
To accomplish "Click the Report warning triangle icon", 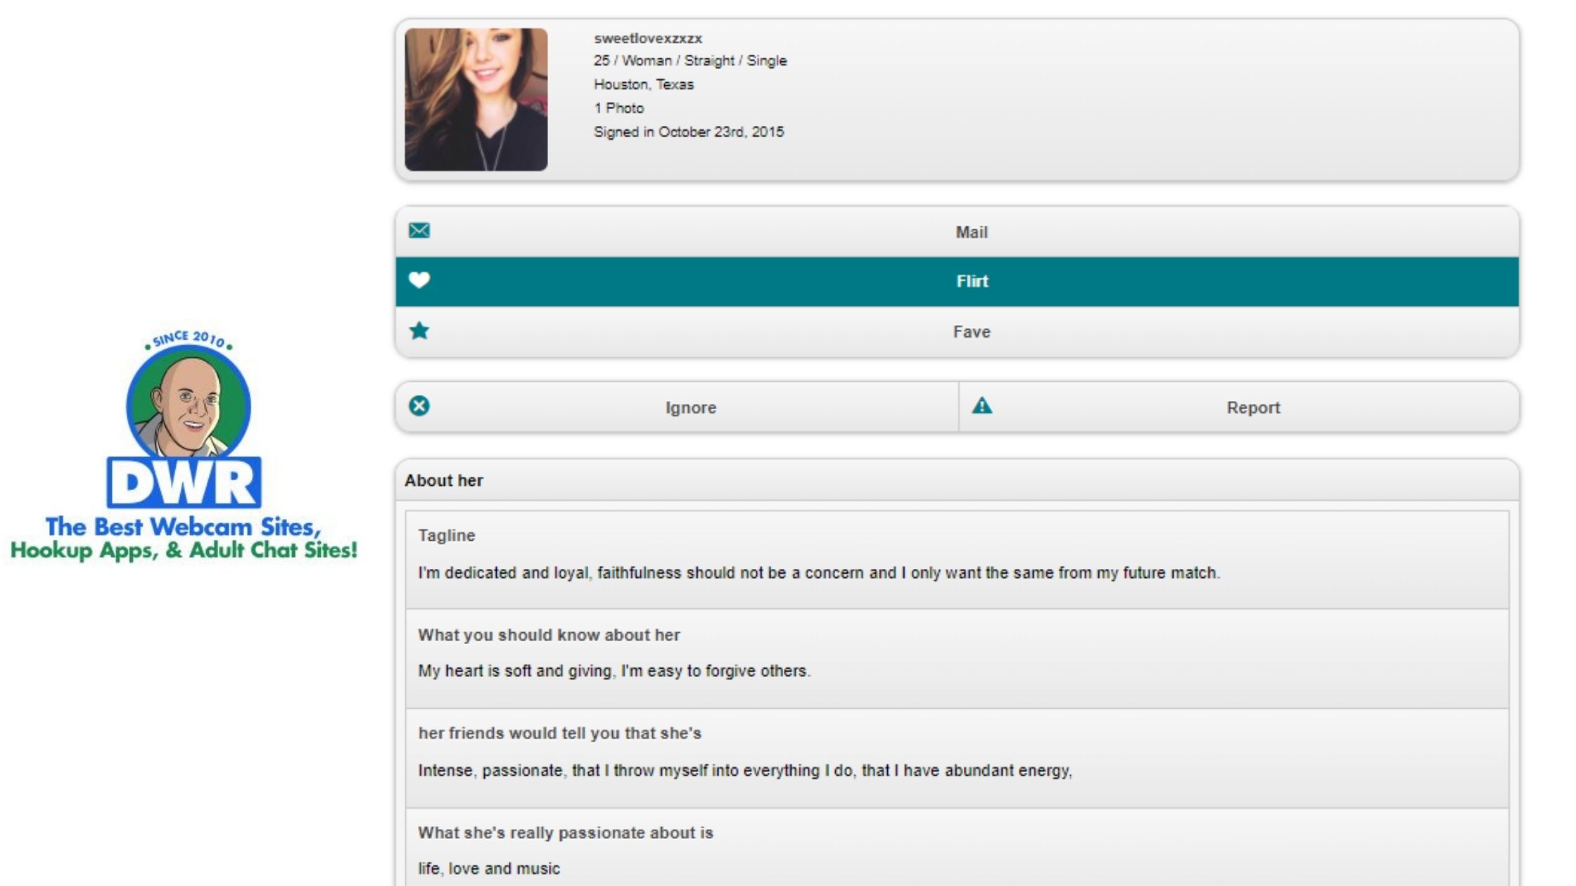I will point(982,406).
